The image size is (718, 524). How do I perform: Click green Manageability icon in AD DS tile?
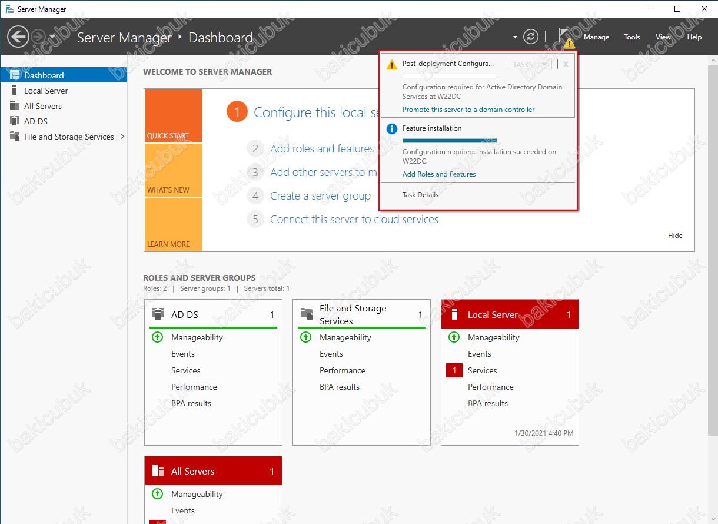[157, 337]
